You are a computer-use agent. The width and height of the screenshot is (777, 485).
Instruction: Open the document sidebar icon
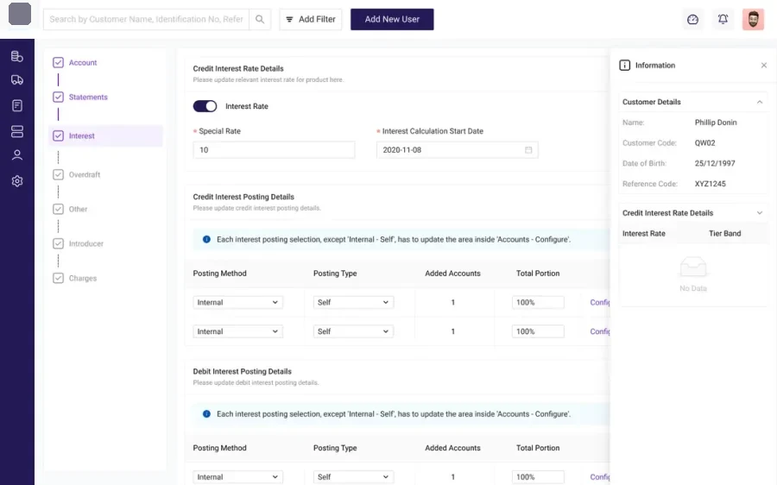click(17, 105)
